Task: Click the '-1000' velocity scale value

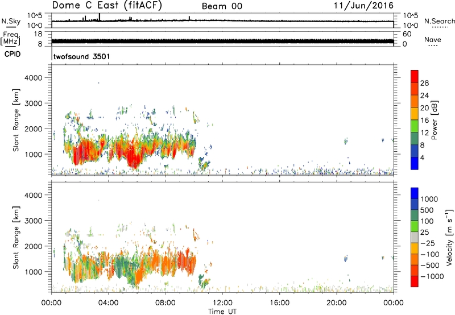Action: point(432,276)
